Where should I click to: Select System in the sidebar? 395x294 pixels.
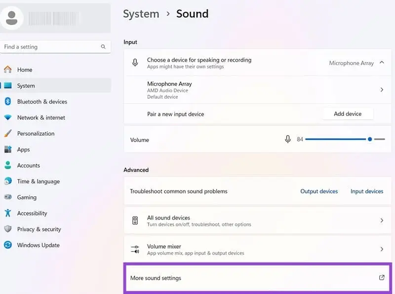[x=55, y=85]
